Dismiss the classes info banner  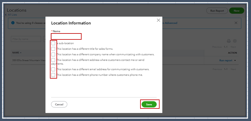tap(236, 23)
